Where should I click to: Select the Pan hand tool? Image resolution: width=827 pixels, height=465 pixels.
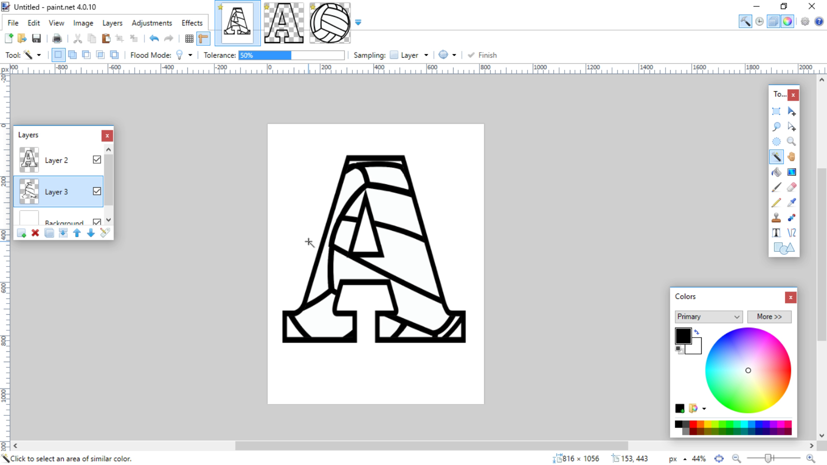click(x=792, y=157)
